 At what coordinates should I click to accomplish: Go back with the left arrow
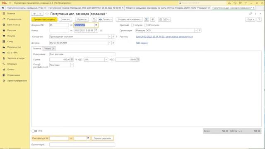coord(34,14)
